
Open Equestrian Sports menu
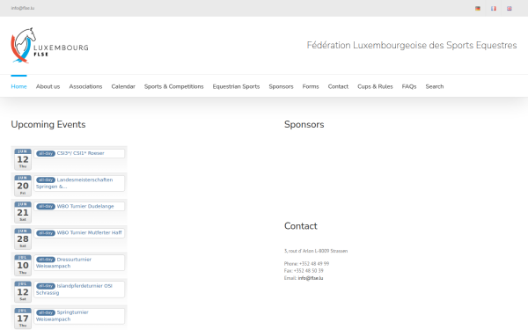(236, 86)
